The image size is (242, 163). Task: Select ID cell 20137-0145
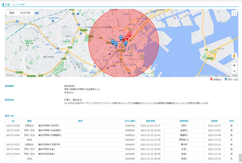13,131
